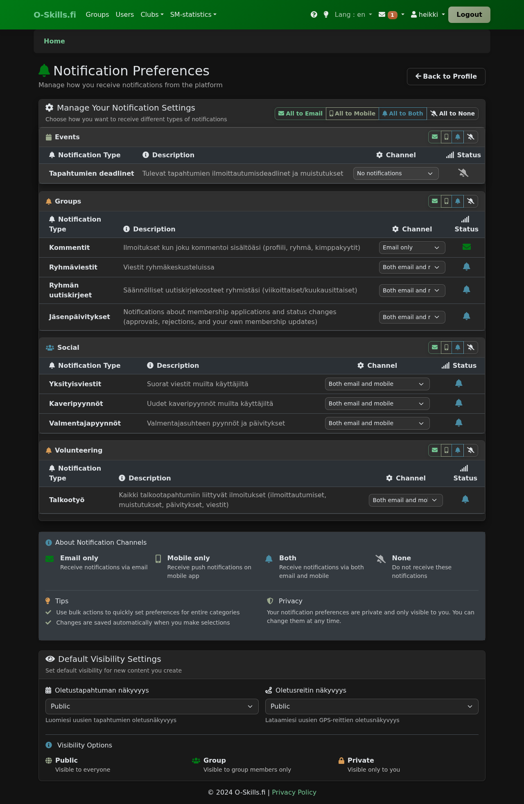Image resolution: width=524 pixels, height=804 pixels.
Task: Click the Social section heading
Action: point(68,347)
